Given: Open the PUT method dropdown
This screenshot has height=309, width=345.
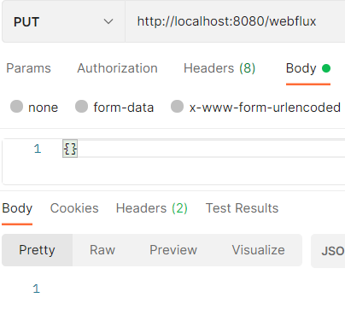Looking at the screenshot, I should (63, 21).
